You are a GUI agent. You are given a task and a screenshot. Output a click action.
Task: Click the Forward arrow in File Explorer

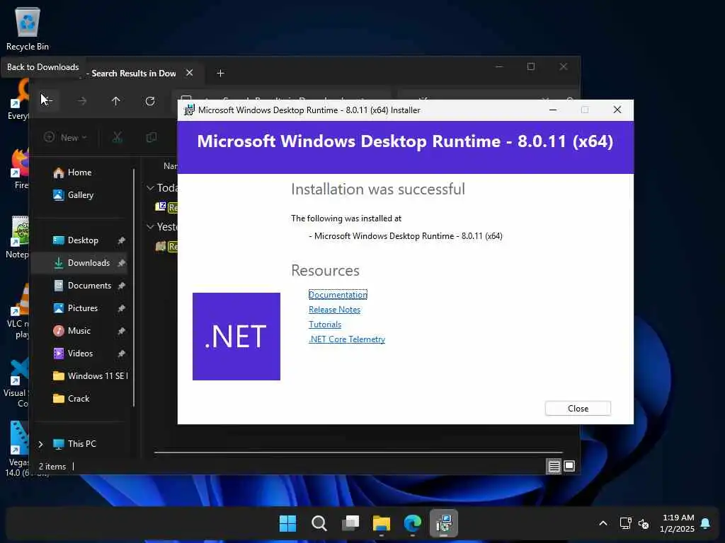[x=82, y=100]
